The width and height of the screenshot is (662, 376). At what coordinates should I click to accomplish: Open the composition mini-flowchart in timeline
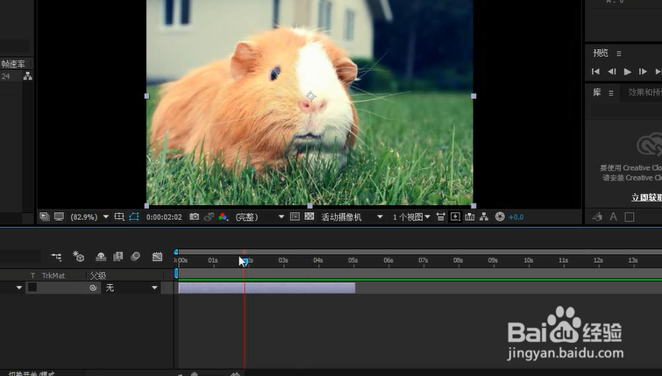pos(56,256)
